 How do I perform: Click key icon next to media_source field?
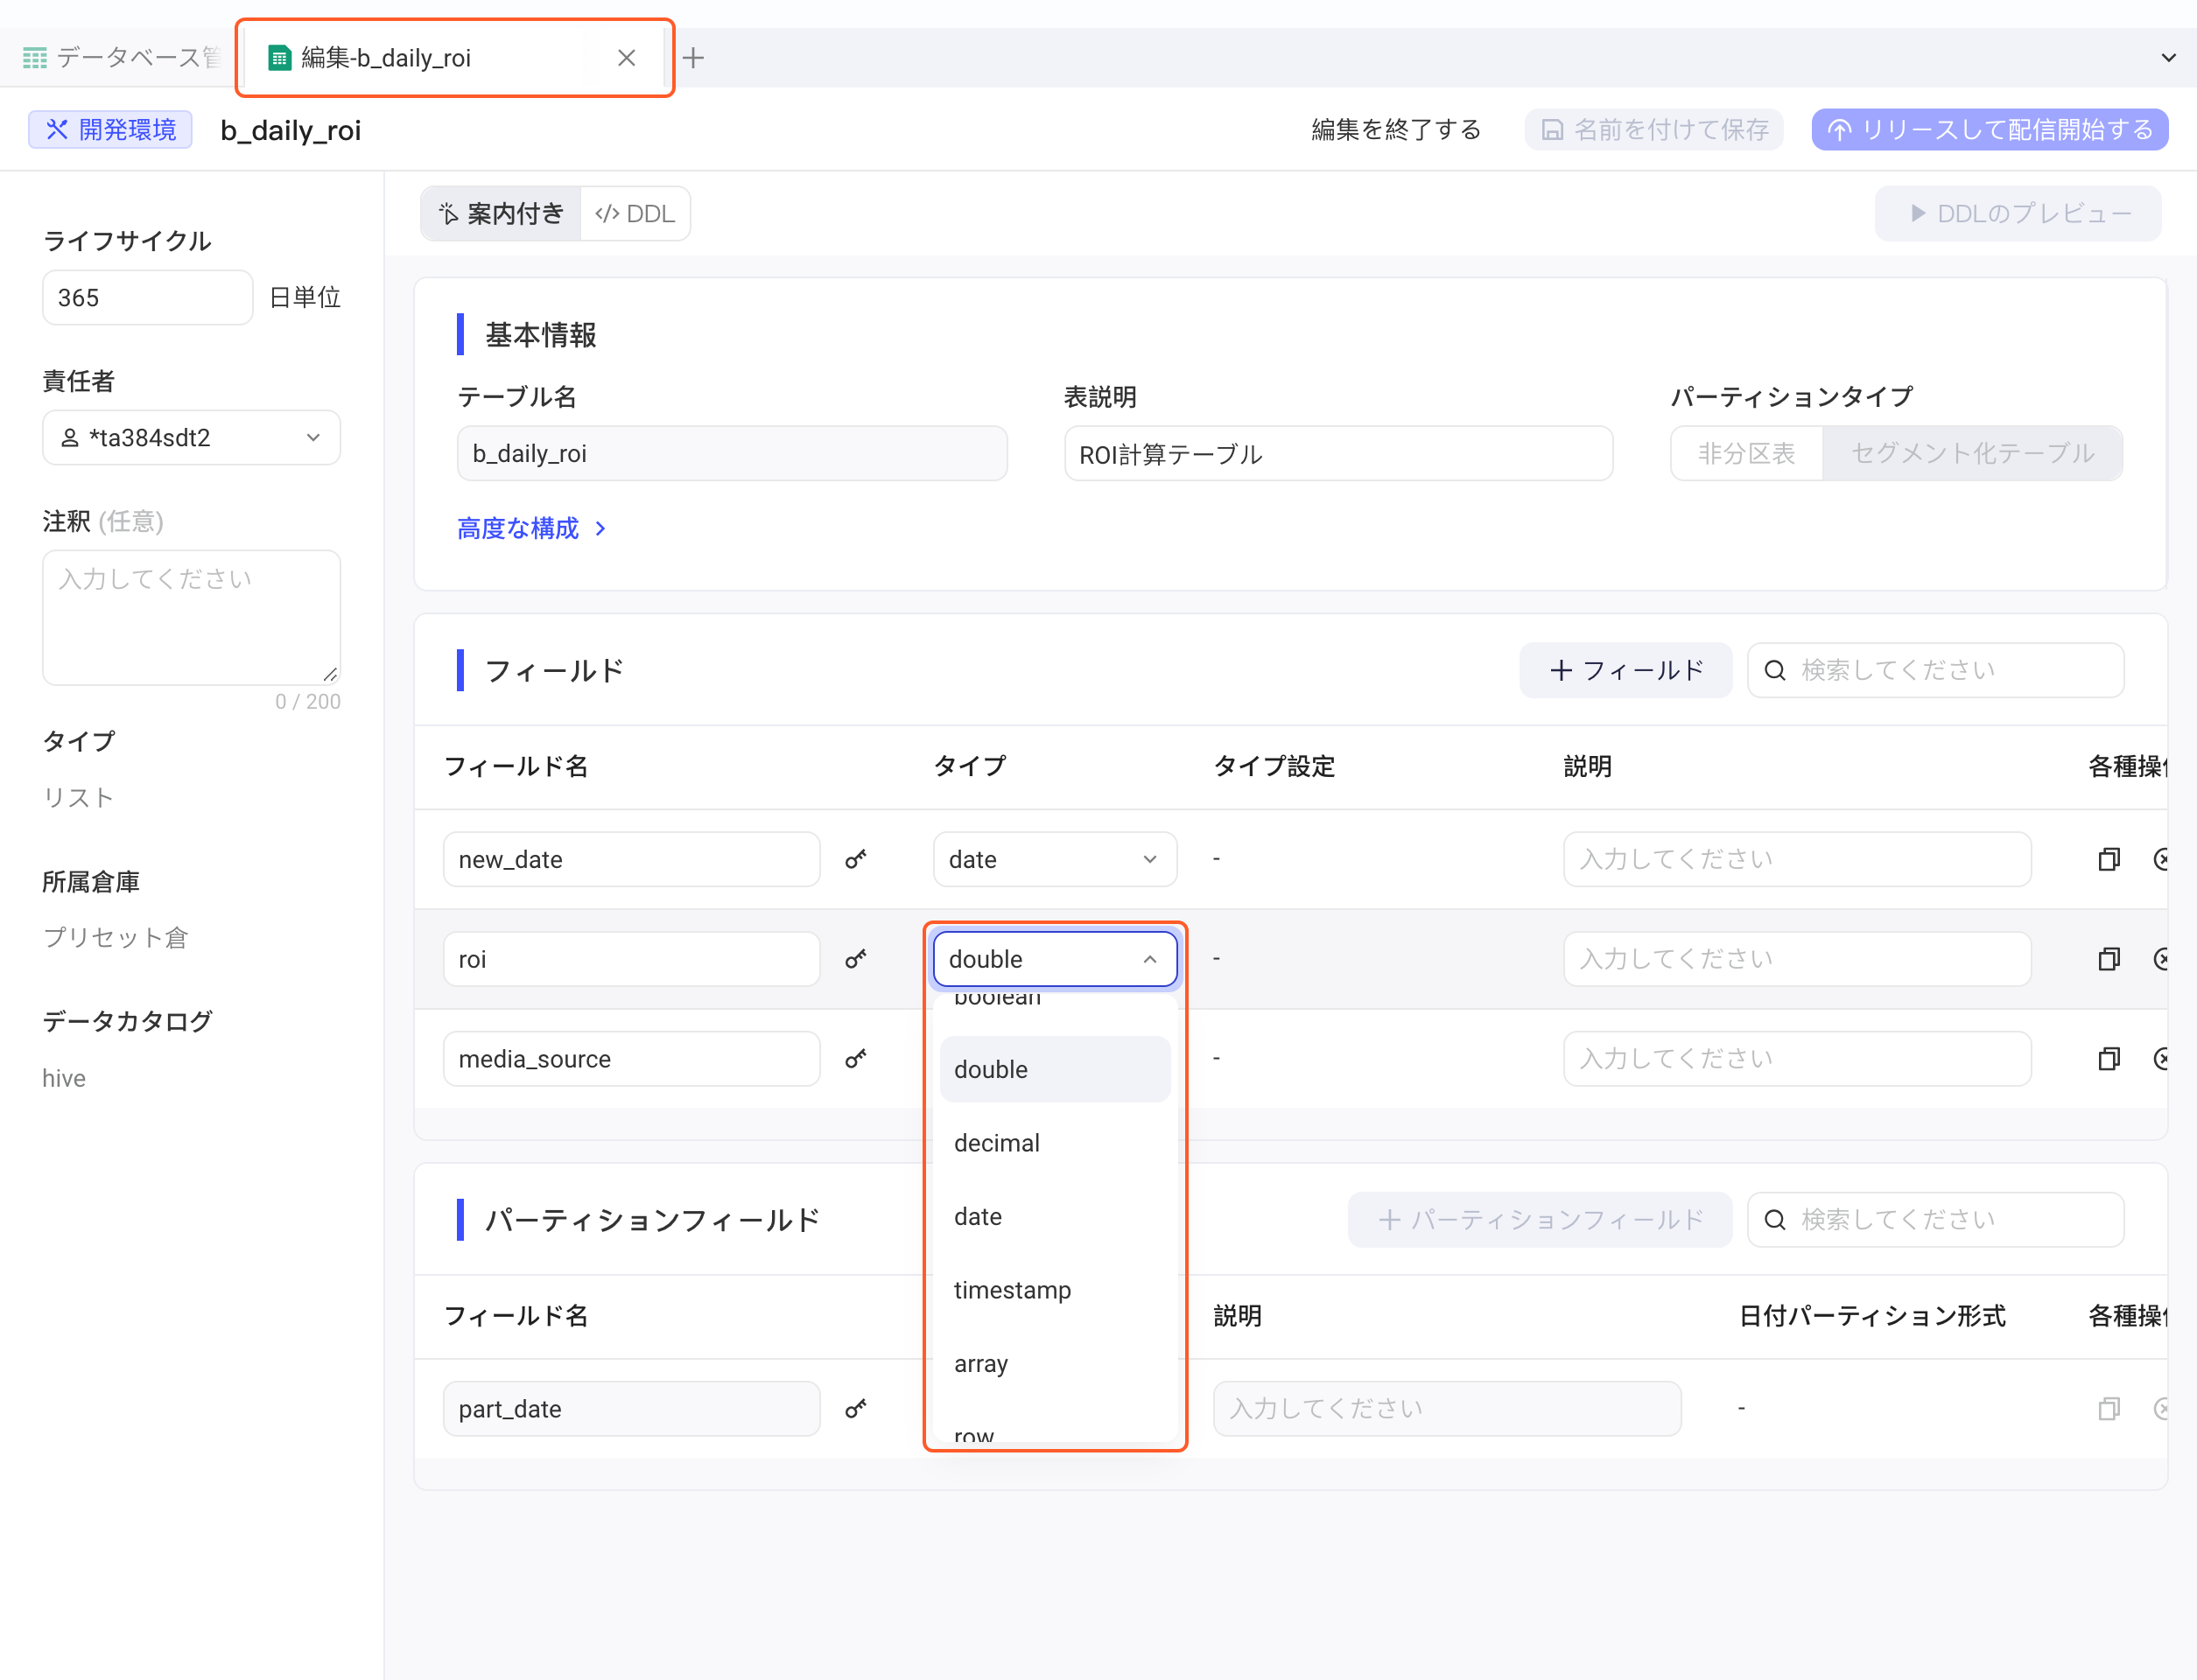click(x=855, y=1058)
